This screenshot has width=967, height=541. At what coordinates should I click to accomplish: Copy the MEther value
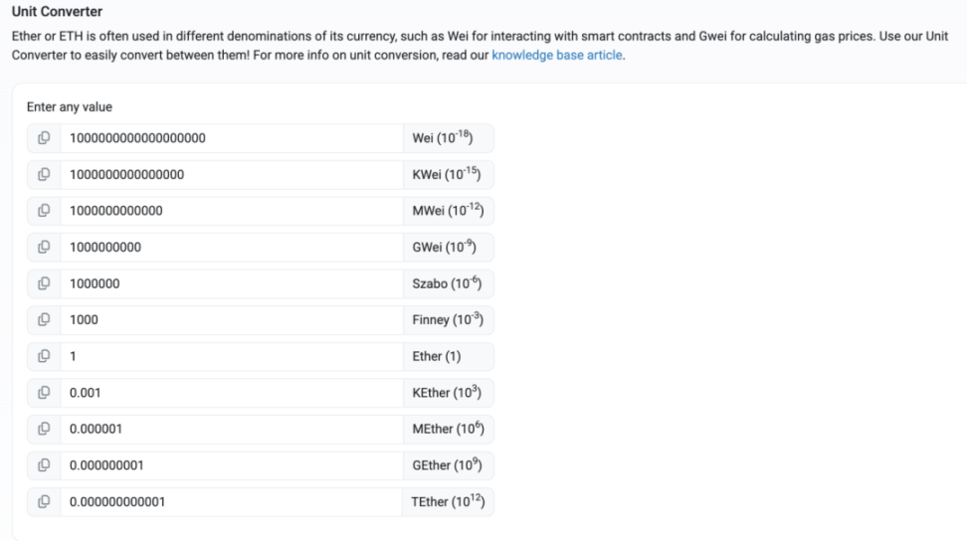pyautogui.click(x=44, y=429)
